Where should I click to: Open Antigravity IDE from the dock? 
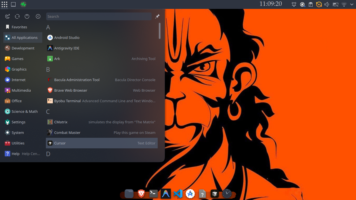click(166, 194)
